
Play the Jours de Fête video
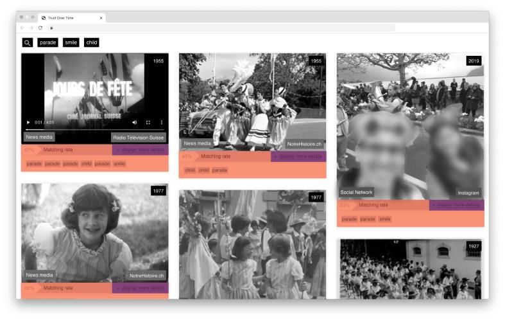[28, 122]
